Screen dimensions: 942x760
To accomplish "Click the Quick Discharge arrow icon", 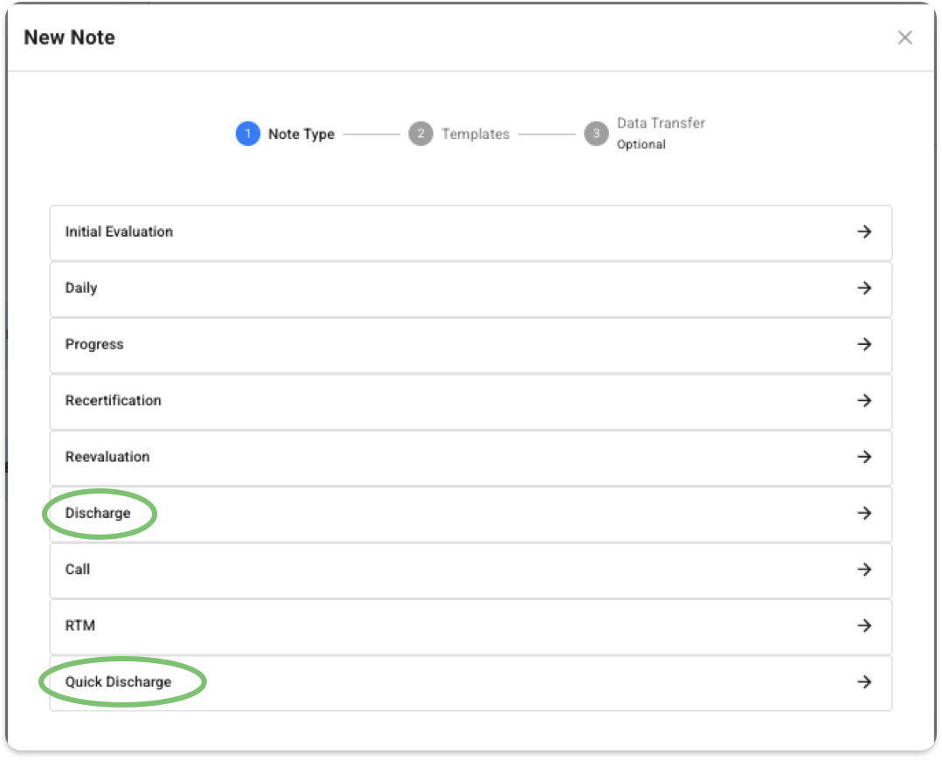I will (x=864, y=682).
